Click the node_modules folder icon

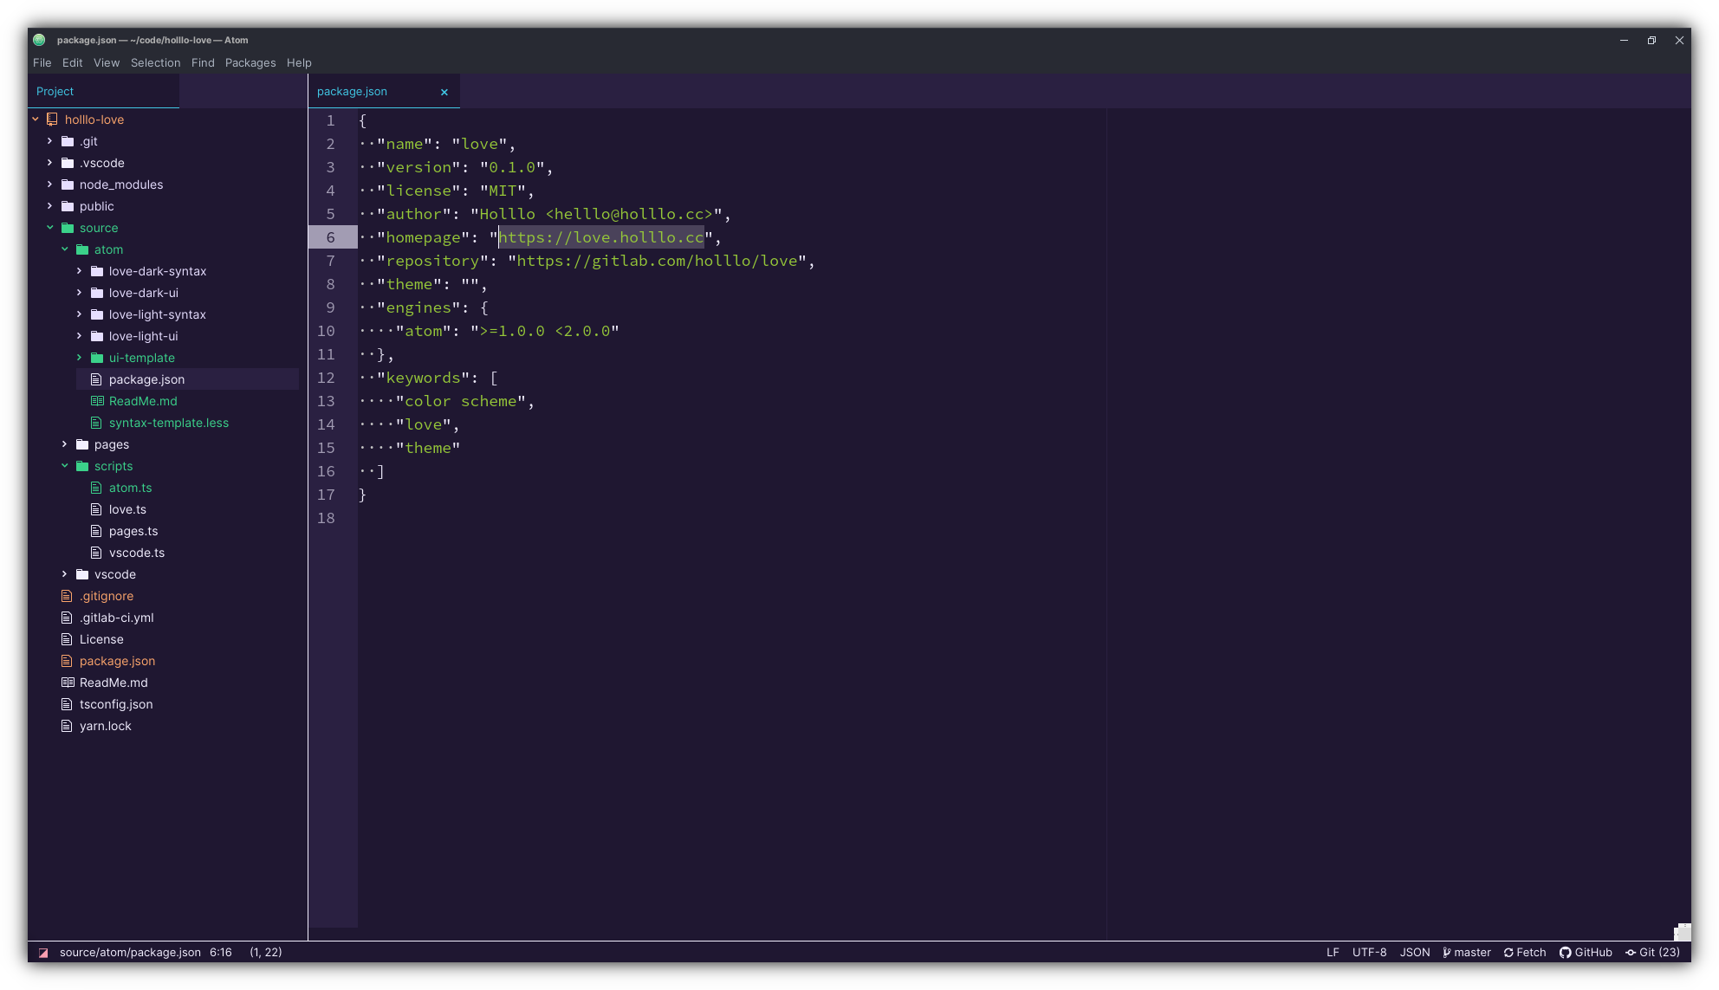click(68, 184)
